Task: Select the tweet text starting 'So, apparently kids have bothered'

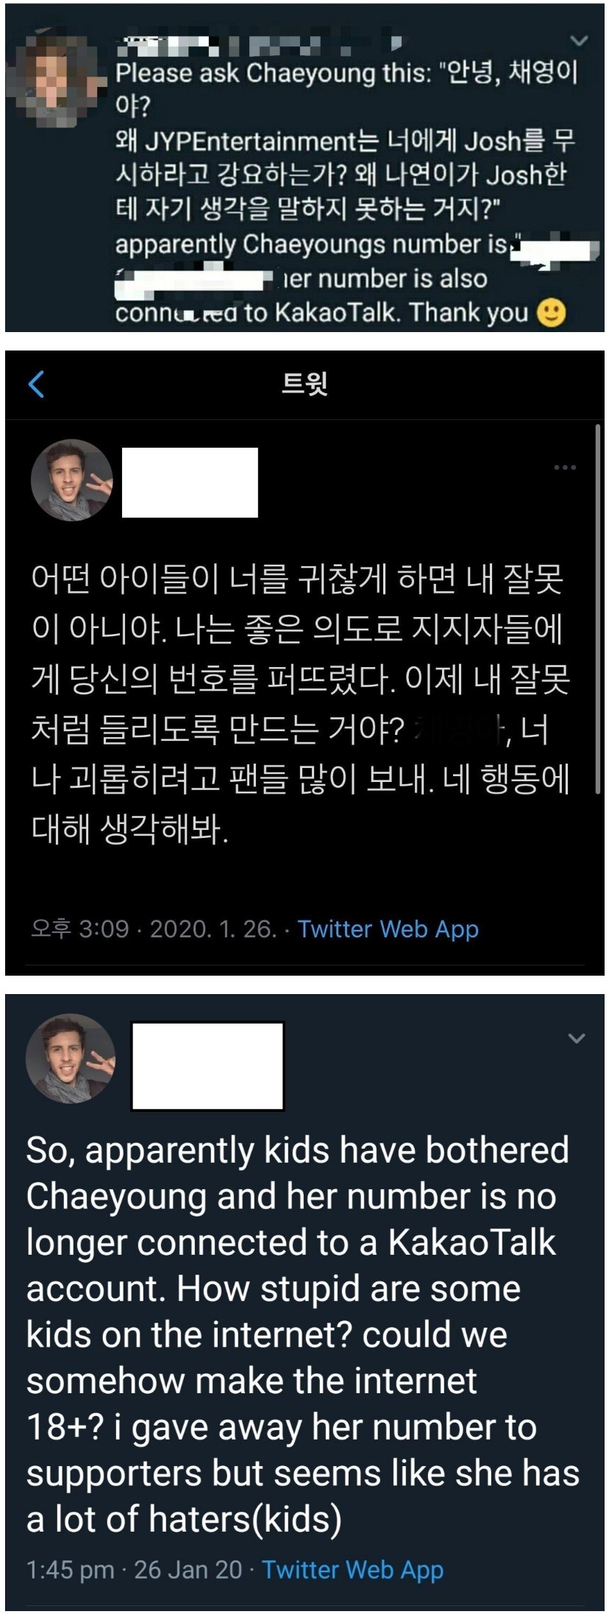Action: tap(302, 1334)
